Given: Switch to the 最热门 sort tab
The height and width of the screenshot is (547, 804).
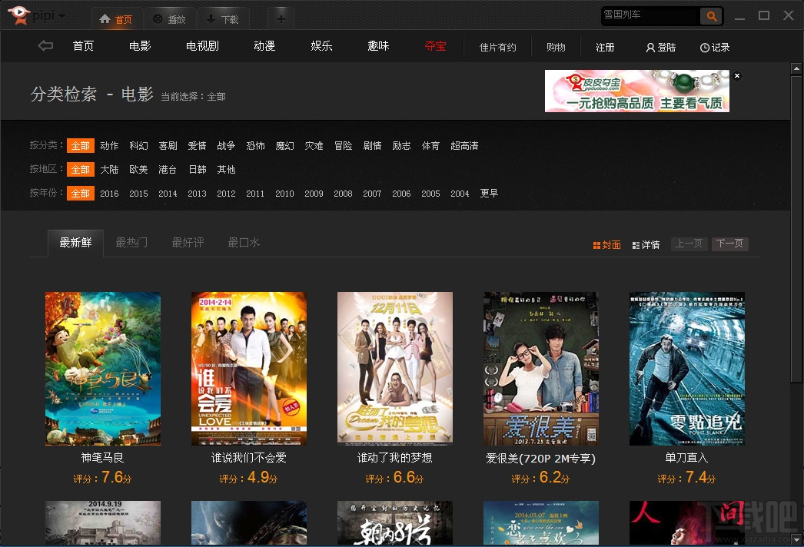Looking at the screenshot, I should [131, 243].
